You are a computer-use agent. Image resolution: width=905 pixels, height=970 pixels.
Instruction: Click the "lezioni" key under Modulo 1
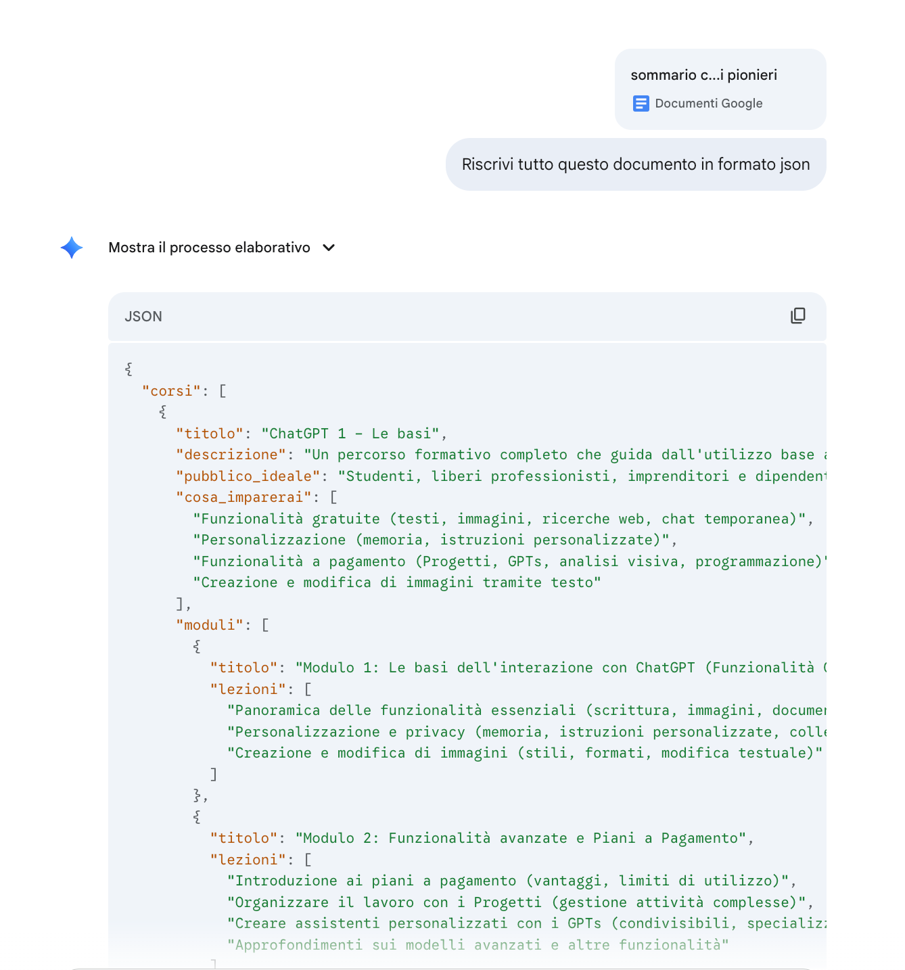pos(248,689)
